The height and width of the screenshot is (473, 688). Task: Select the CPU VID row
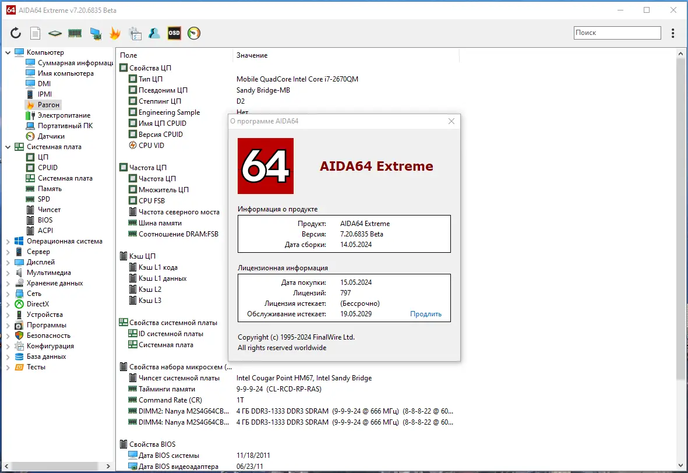[x=178, y=146]
